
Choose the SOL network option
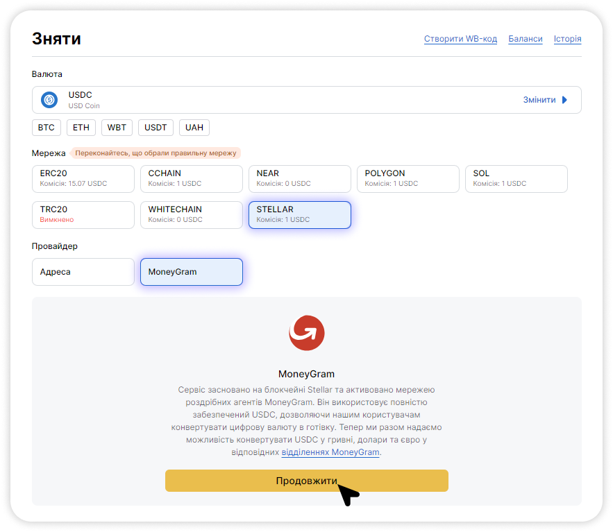click(x=517, y=179)
